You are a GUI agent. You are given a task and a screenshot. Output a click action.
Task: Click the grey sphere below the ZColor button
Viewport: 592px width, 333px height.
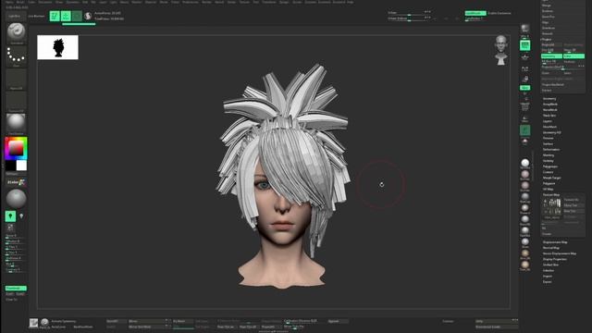pyautogui.click(x=16, y=199)
